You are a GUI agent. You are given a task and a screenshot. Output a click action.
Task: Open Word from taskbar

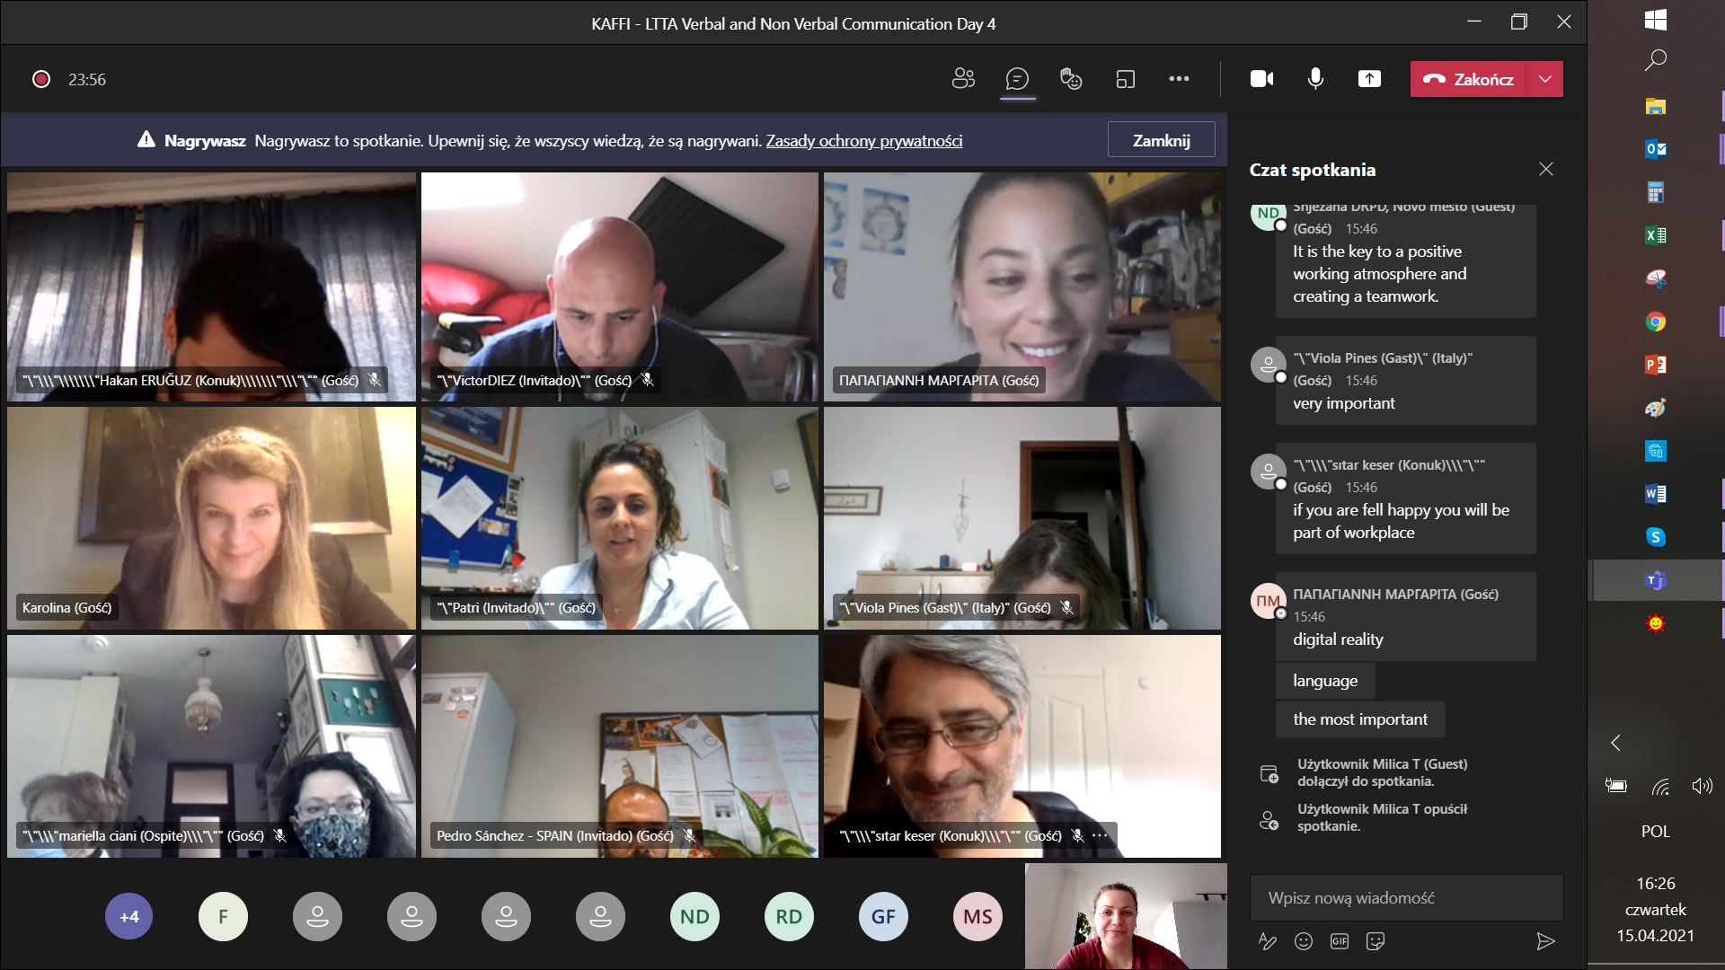coord(1656,494)
